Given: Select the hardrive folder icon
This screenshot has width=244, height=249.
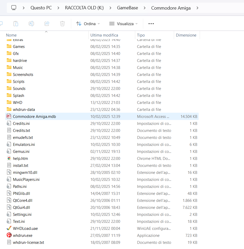Looking at the screenshot, I should point(9,60).
